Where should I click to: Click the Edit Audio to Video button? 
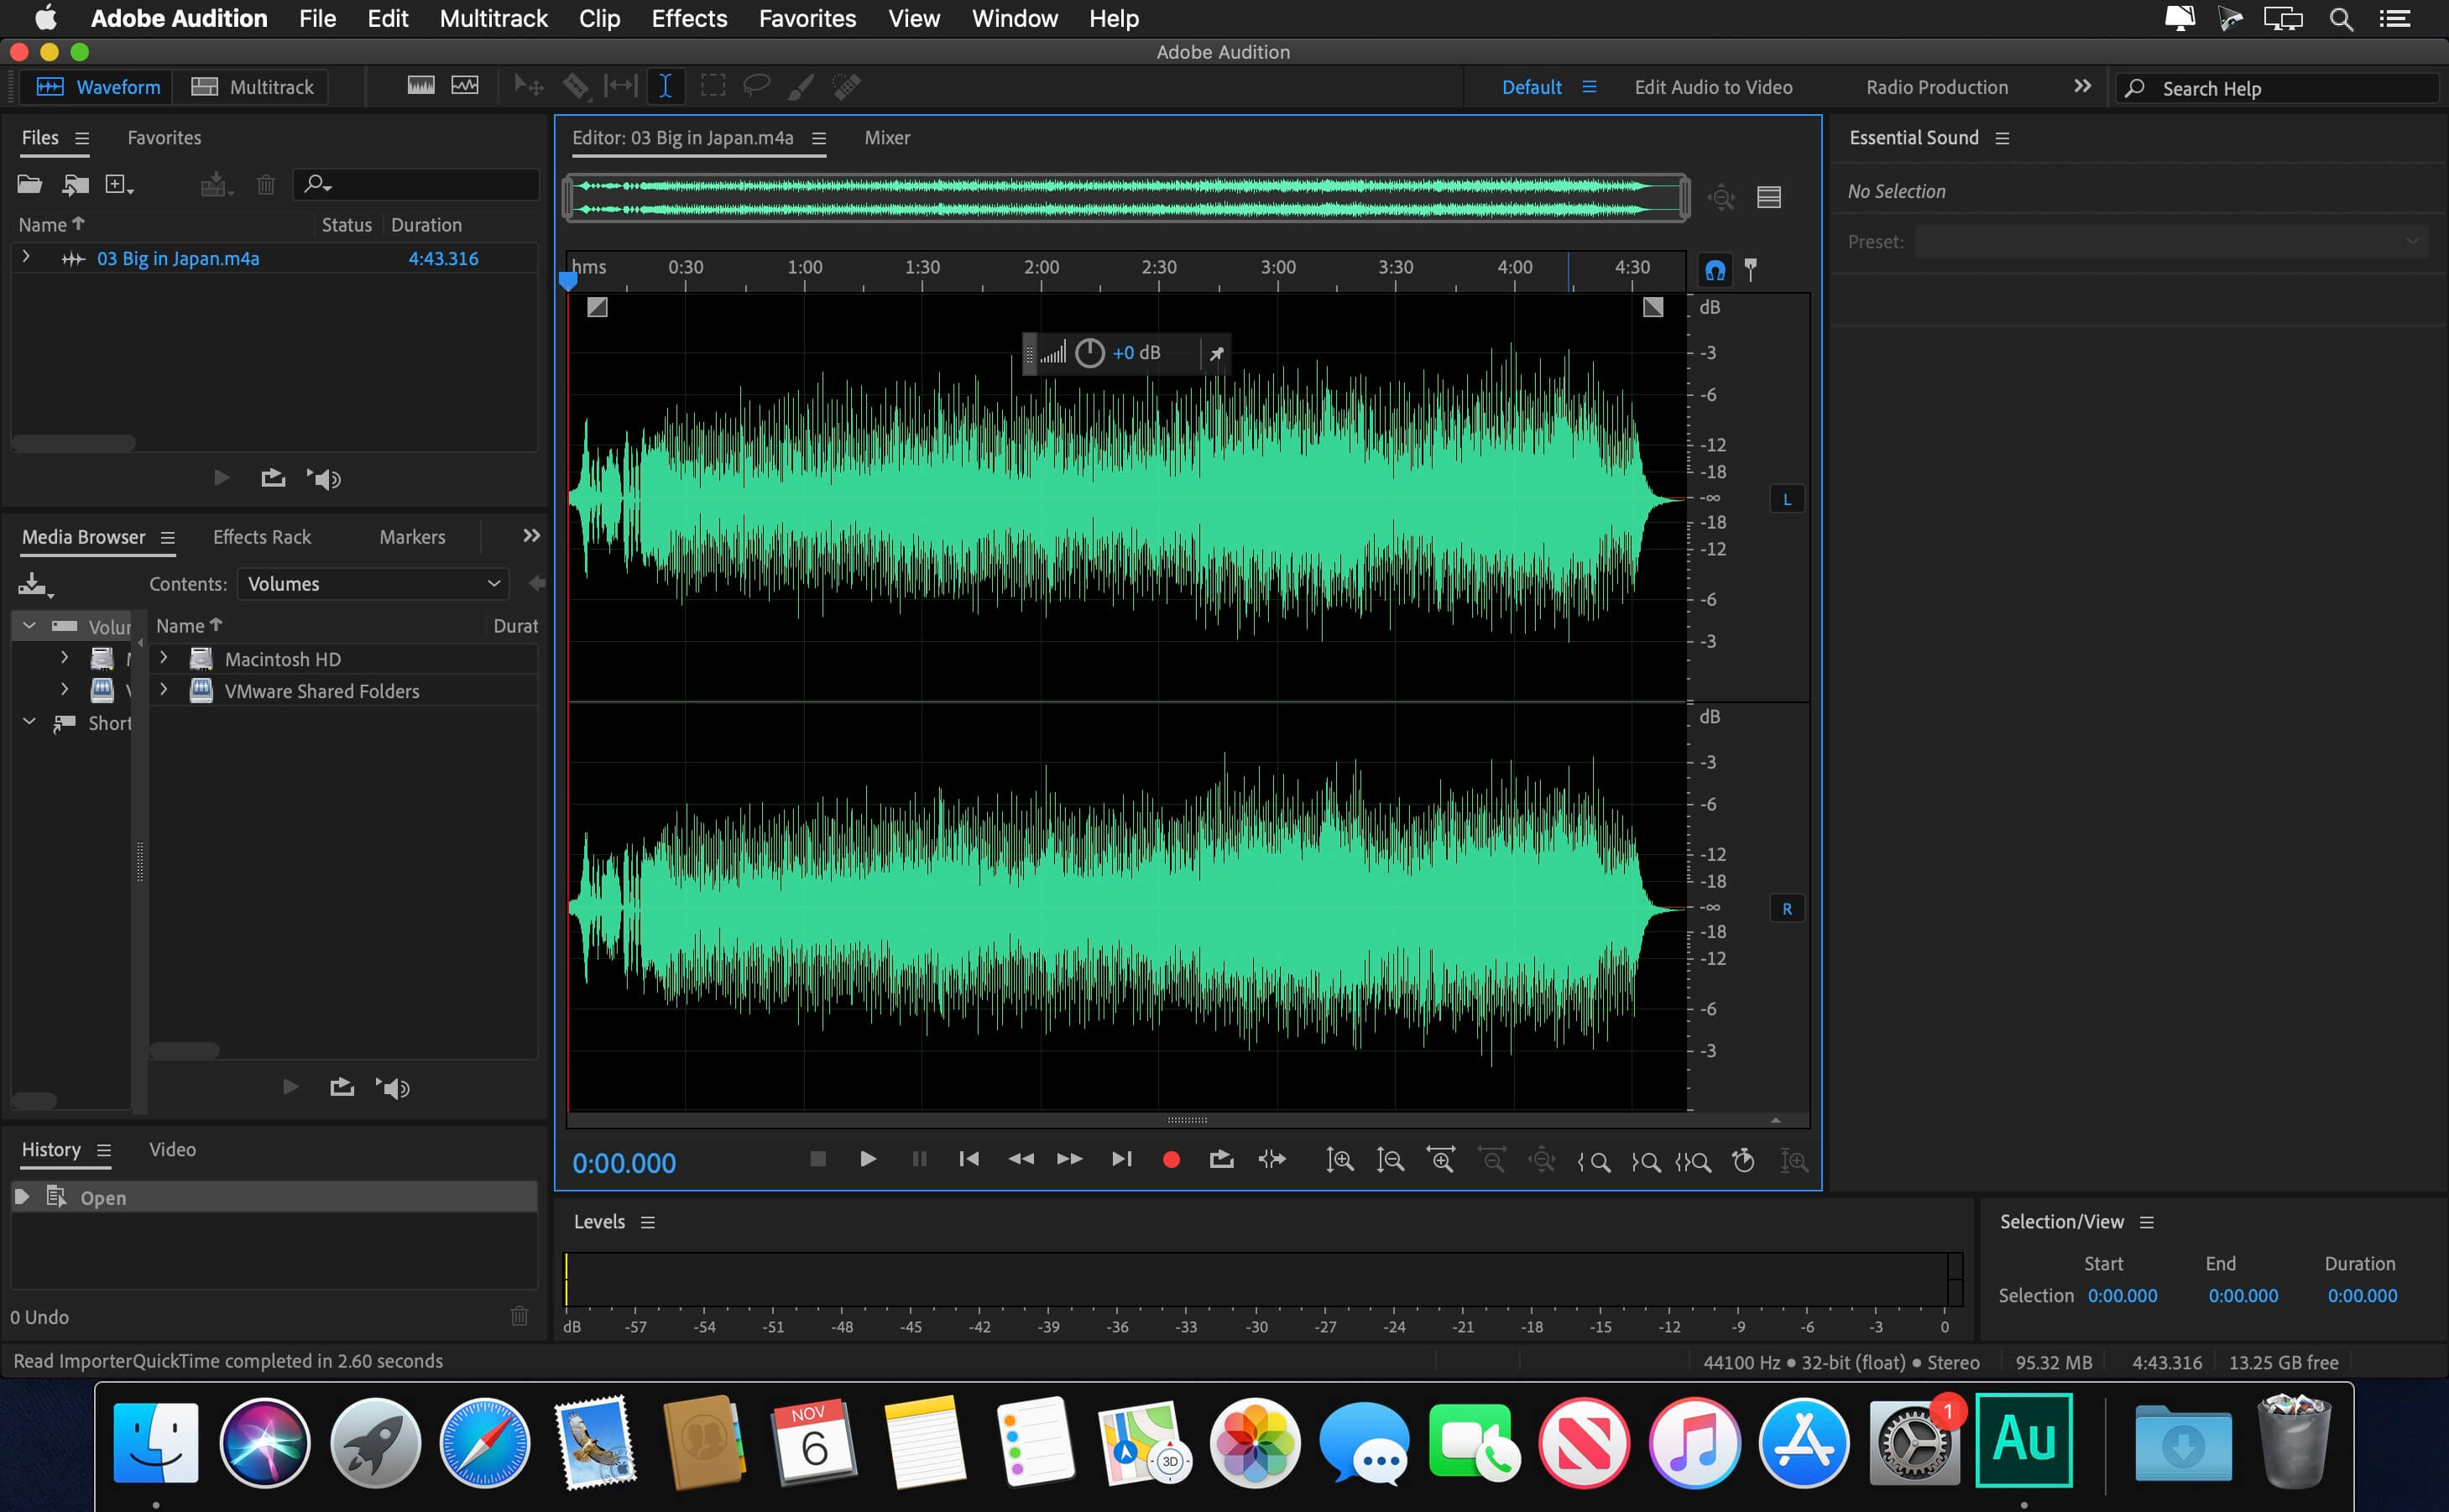1713,86
